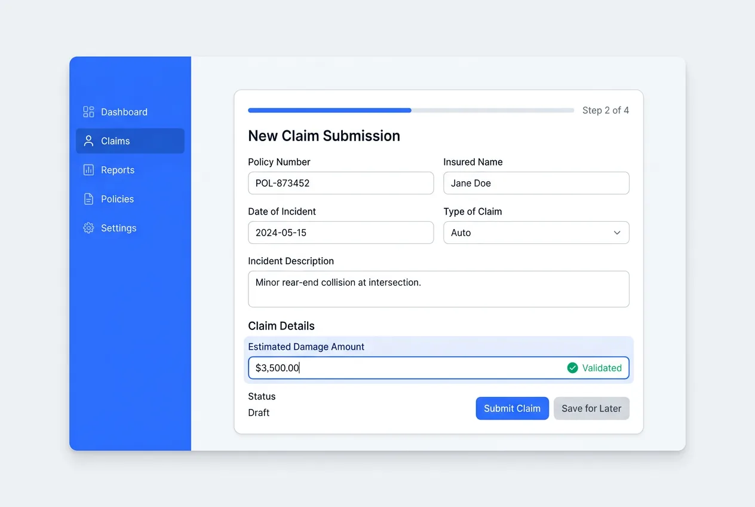The image size is (755, 507).
Task: Click the Policies document icon
Action: pos(88,198)
